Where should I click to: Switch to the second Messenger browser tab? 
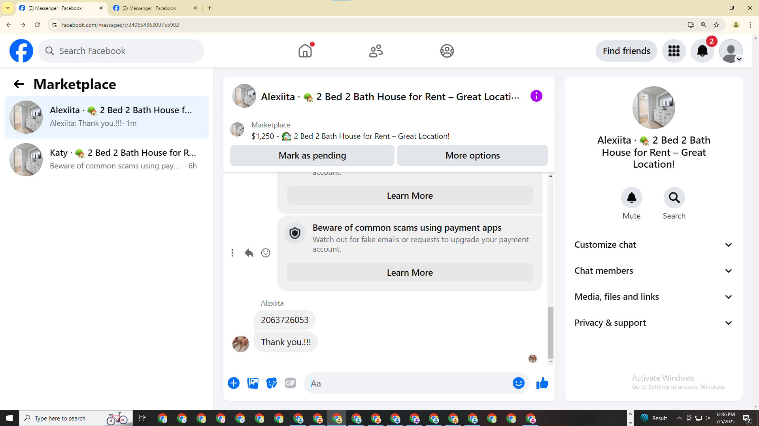[x=154, y=8]
